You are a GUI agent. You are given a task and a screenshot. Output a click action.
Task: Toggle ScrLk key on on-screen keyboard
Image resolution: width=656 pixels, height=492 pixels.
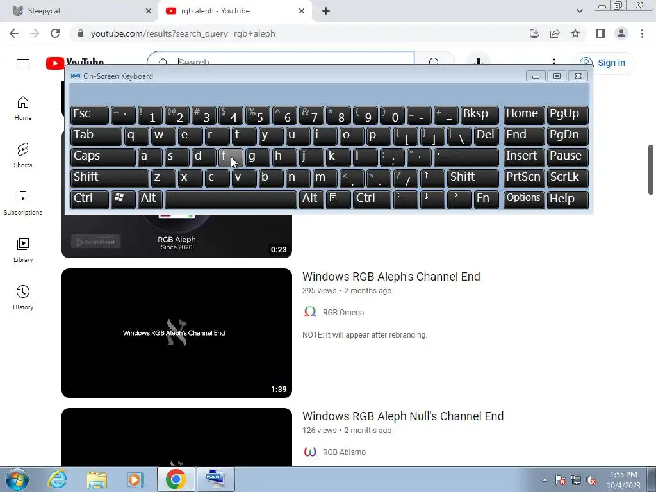point(568,178)
